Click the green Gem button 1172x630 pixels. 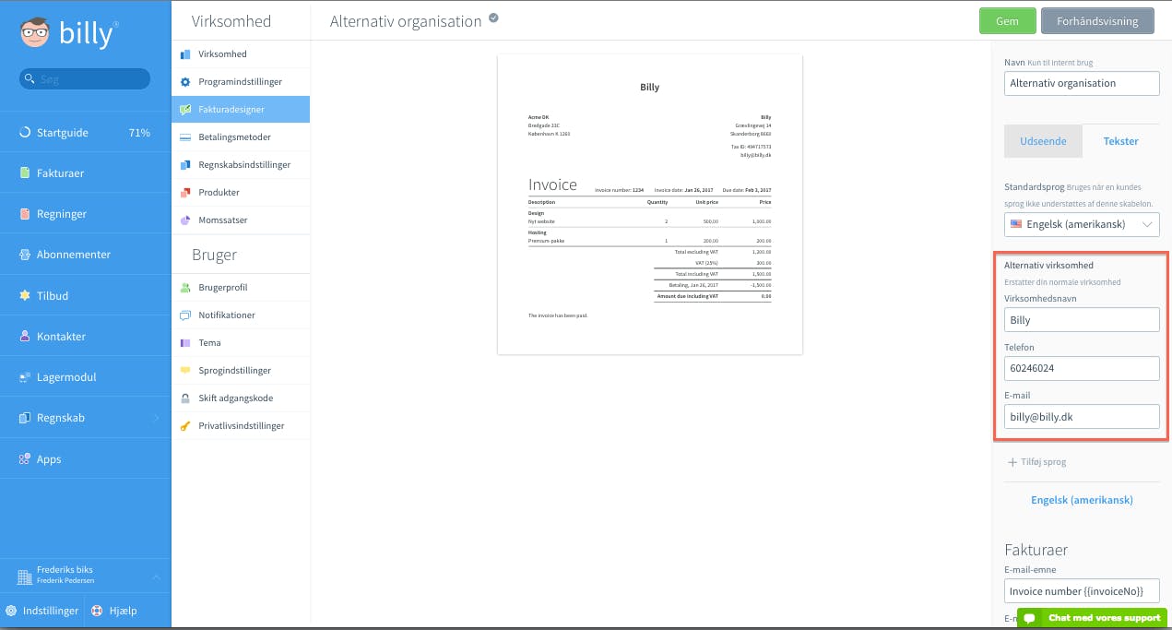coord(1007,20)
